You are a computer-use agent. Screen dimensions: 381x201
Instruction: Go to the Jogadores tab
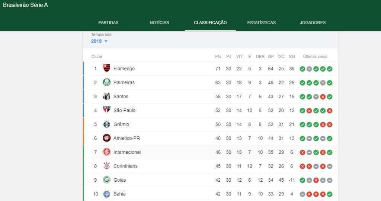[313, 23]
